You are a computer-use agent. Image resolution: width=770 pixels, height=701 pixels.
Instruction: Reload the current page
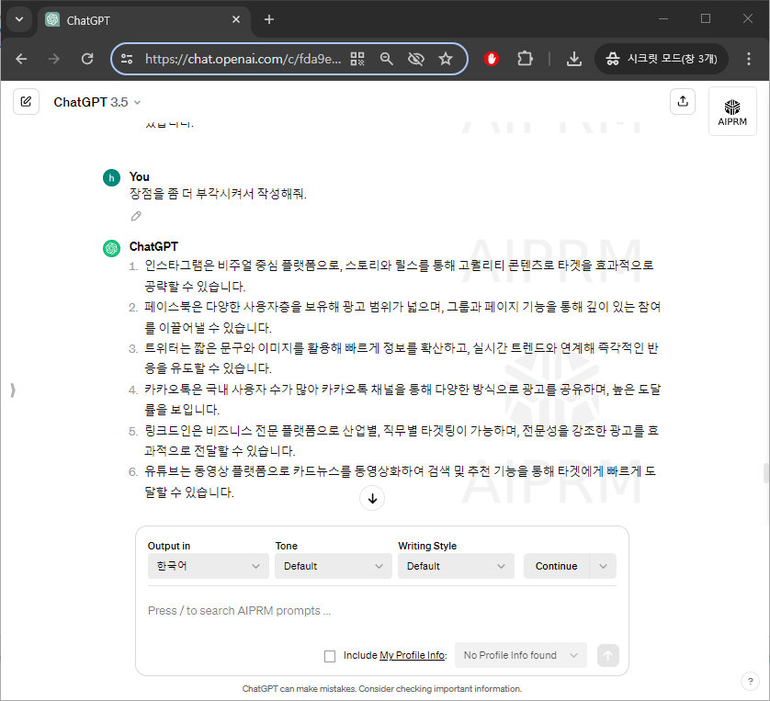click(87, 59)
